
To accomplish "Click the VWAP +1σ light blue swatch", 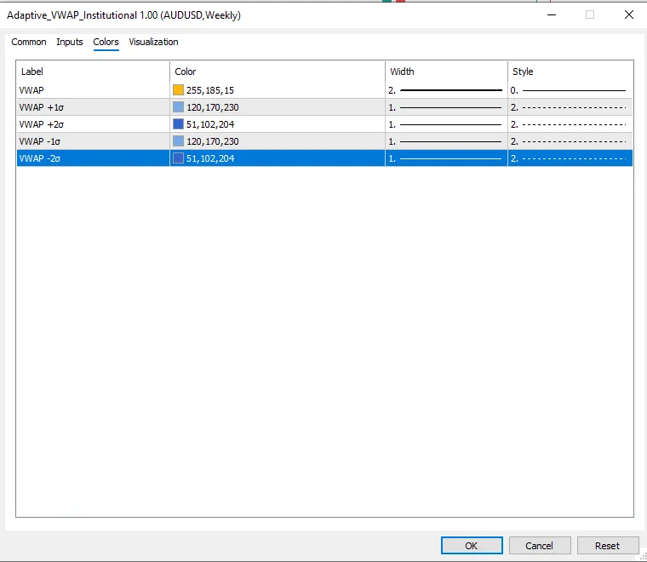I will (178, 106).
